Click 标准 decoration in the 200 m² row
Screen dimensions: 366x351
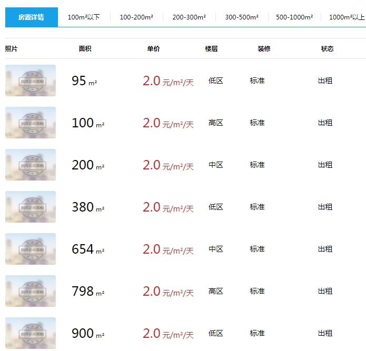pos(257,165)
